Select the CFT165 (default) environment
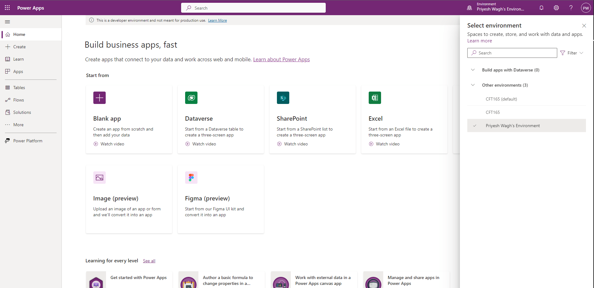The image size is (594, 288). click(x=501, y=99)
